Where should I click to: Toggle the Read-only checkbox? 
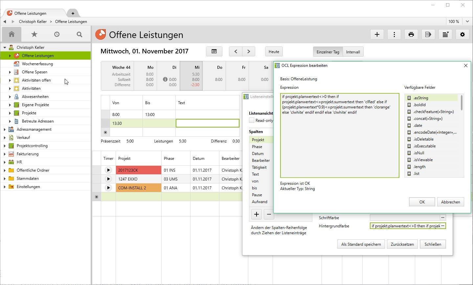click(252, 120)
